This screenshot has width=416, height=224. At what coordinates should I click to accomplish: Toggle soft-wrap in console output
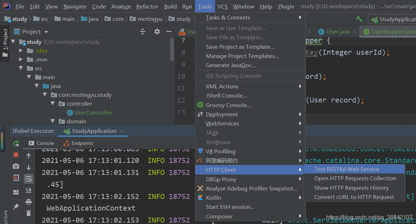point(29,179)
